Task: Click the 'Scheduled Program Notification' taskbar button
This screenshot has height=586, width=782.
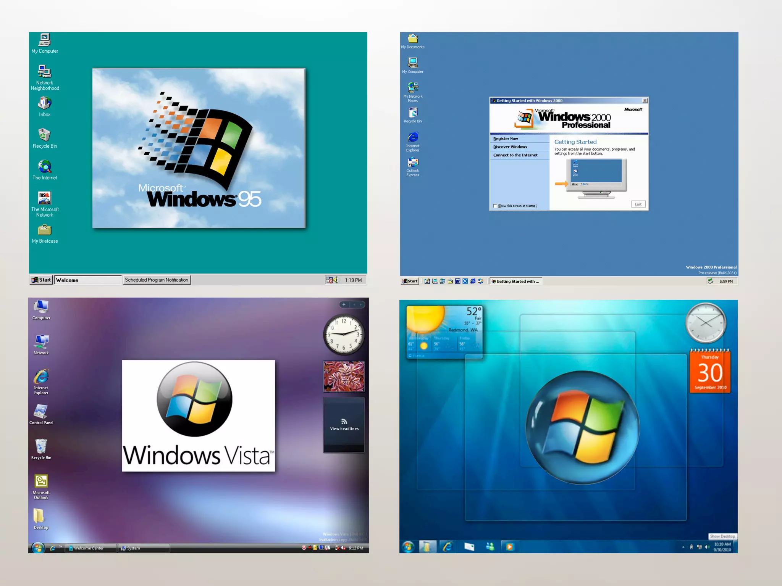Action: pyautogui.click(x=157, y=280)
